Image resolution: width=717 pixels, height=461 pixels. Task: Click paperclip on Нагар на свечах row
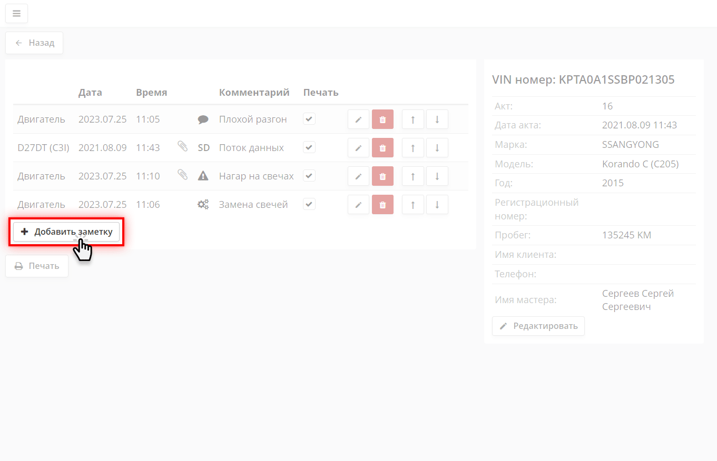(x=182, y=175)
